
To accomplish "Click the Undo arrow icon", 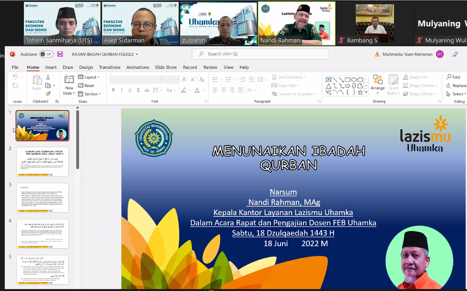I will click(15, 77).
